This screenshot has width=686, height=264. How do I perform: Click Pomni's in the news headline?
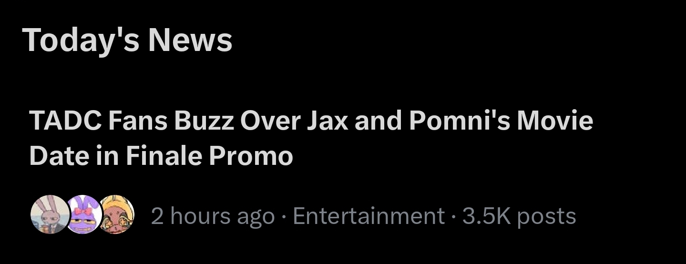[x=460, y=121]
